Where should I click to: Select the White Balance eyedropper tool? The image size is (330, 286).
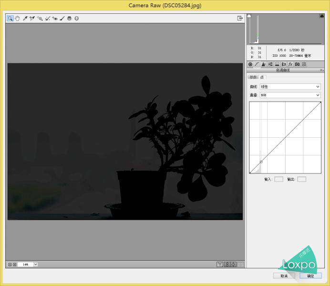point(25,19)
